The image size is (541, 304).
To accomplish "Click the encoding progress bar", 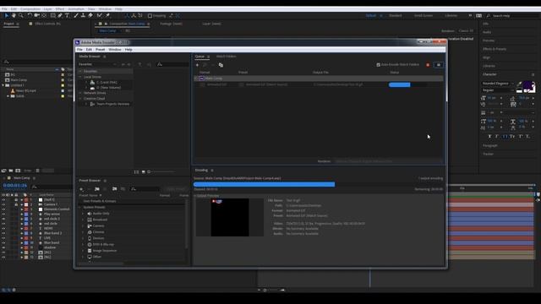I will [318, 184].
